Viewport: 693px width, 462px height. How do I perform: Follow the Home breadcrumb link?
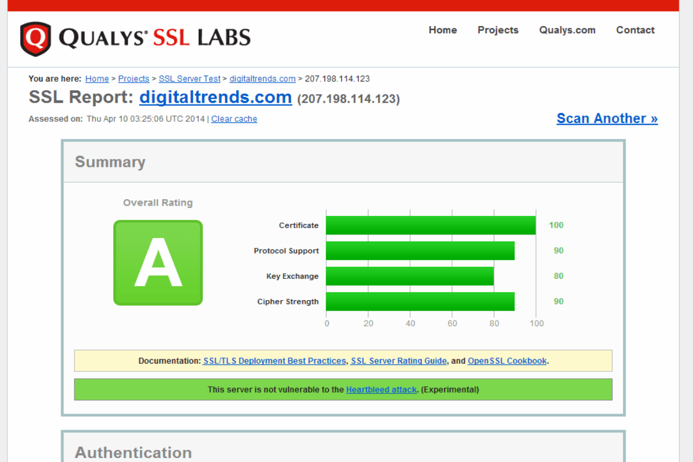(97, 79)
